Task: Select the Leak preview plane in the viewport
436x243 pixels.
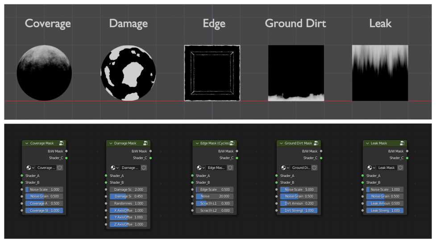Action: pyautogui.click(x=380, y=73)
